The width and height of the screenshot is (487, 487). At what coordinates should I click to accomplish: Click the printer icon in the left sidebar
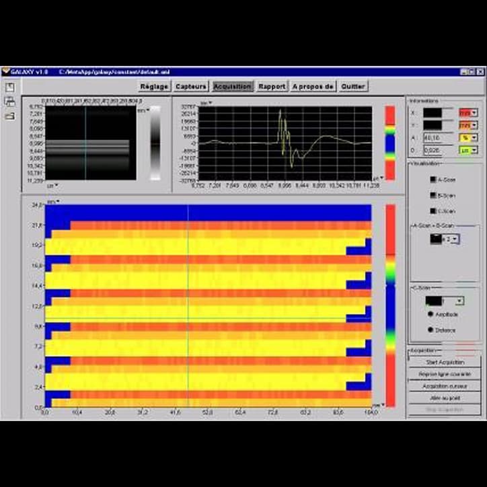coord(9,102)
